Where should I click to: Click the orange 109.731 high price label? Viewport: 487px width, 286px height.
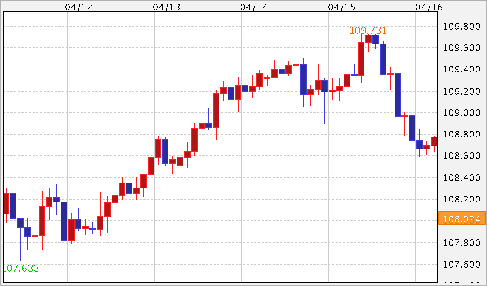(x=368, y=30)
